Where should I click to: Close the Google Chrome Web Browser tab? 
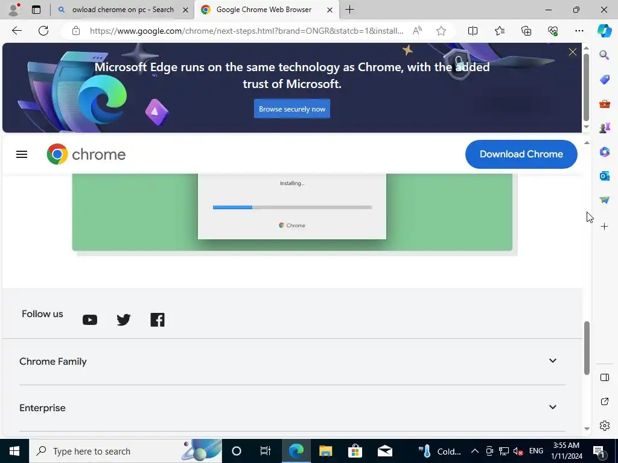pos(330,10)
